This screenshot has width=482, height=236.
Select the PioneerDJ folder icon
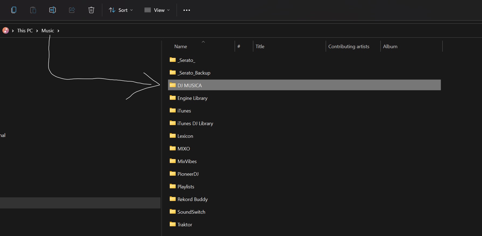[x=173, y=174]
